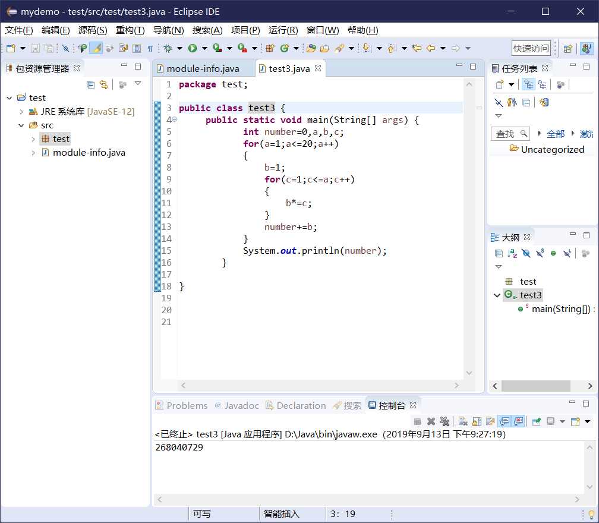Click Open Perspective icon
Viewport: 599px width, 523px height.
point(568,49)
